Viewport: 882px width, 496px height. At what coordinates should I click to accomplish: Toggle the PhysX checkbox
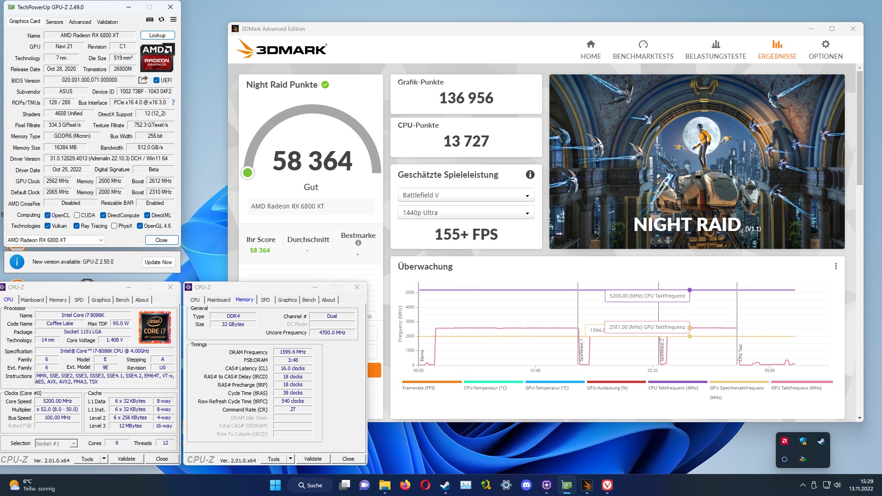click(114, 225)
